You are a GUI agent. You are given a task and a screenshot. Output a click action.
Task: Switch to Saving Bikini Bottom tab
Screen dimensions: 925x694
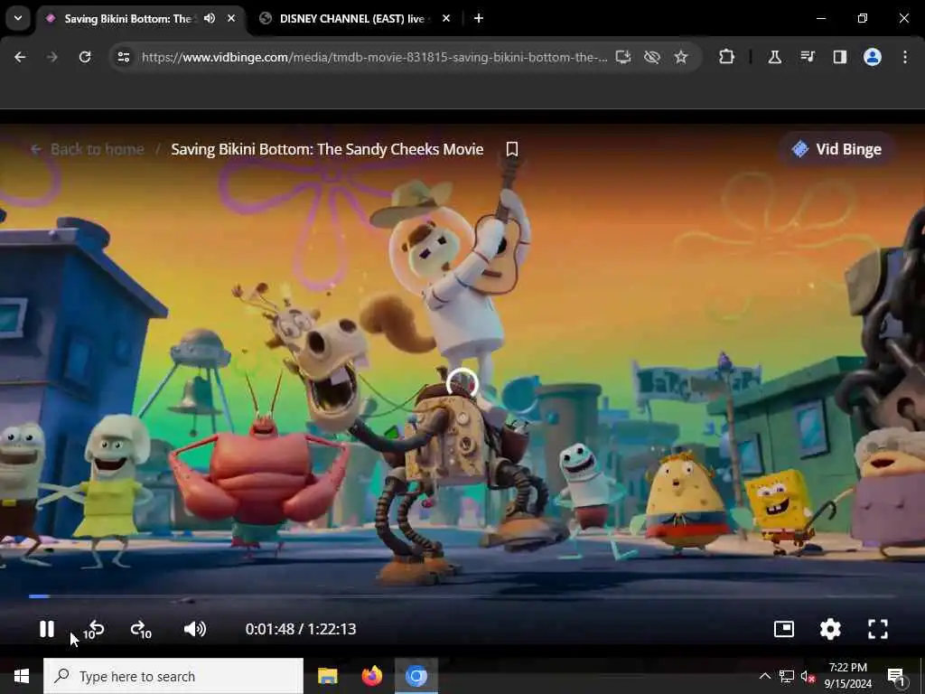[142, 18]
